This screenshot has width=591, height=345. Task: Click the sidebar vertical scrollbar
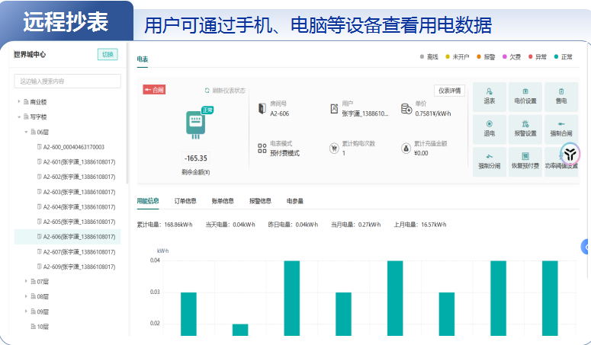tap(127, 113)
